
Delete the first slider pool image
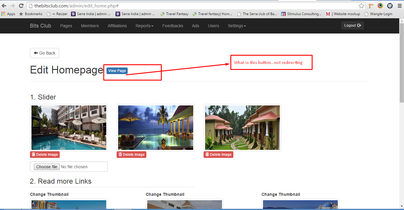[x=45, y=155]
